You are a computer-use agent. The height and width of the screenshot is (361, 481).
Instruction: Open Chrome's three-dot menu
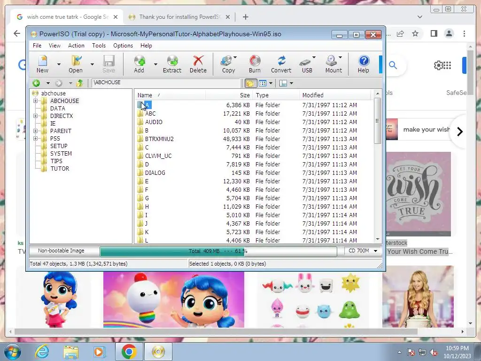pyautogui.click(x=465, y=33)
